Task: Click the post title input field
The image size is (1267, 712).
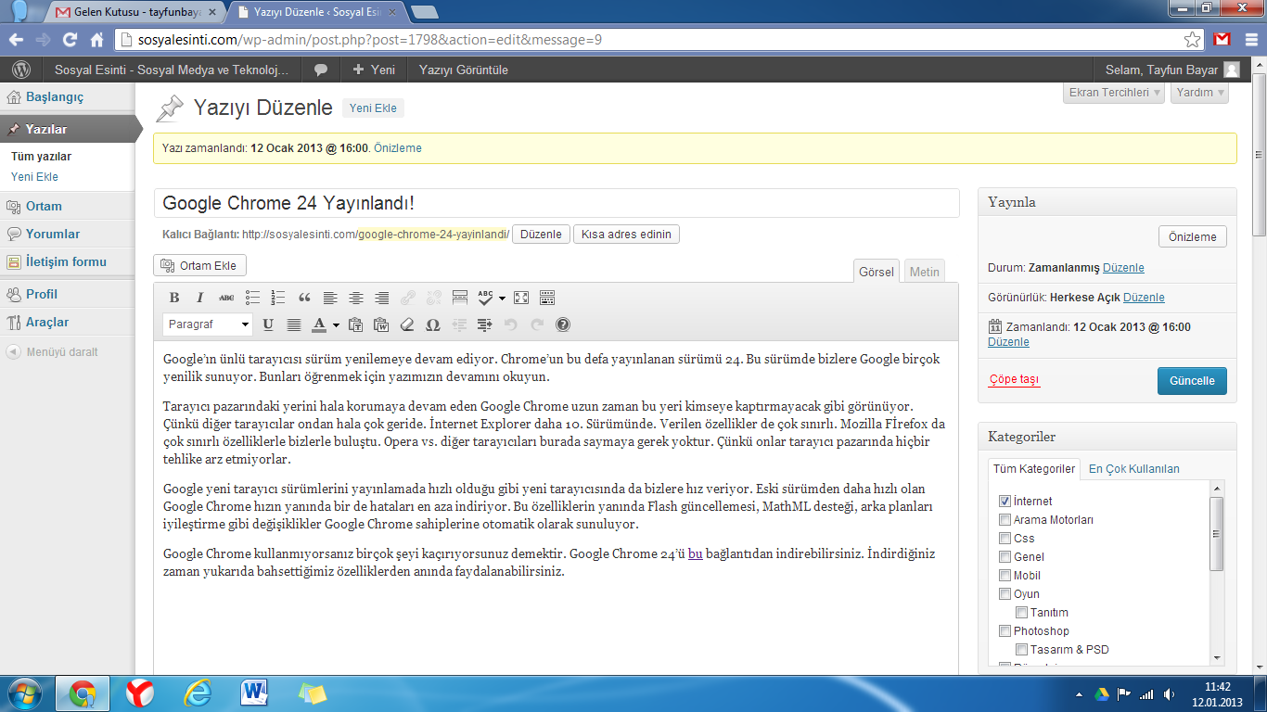Action: (x=557, y=203)
